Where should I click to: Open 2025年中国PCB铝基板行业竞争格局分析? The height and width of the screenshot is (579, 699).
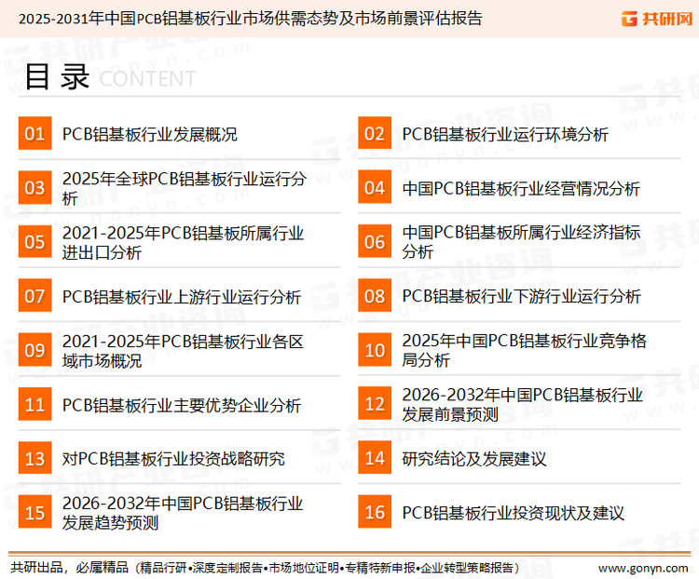[x=524, y=350]
